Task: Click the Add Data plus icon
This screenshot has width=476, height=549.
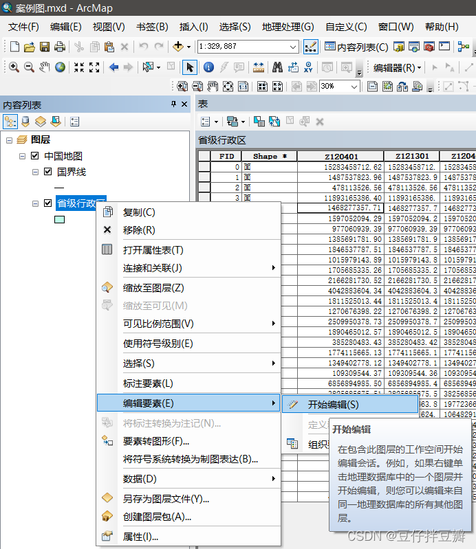Action: coord(178,46)
